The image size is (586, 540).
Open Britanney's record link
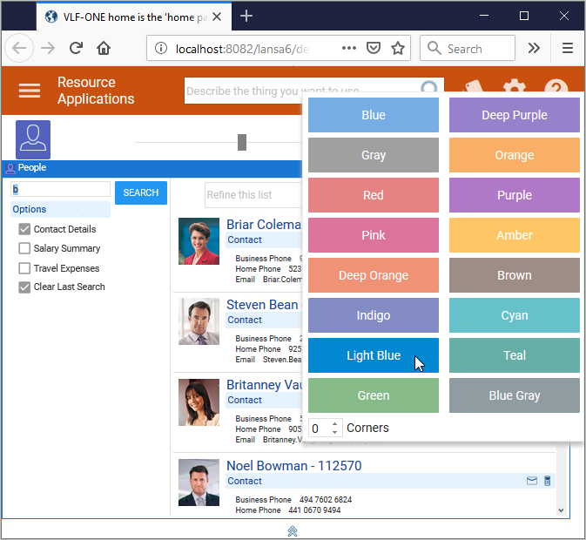coord(264,385)
